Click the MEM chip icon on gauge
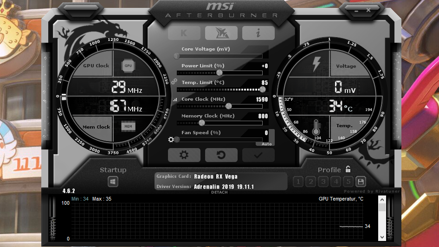The height and width of the screenshot is (247, 439). pos(128,126)
